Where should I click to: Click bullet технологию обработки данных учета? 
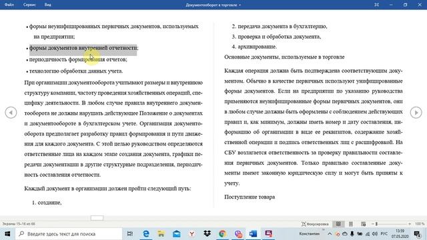[x=76, y=71]
